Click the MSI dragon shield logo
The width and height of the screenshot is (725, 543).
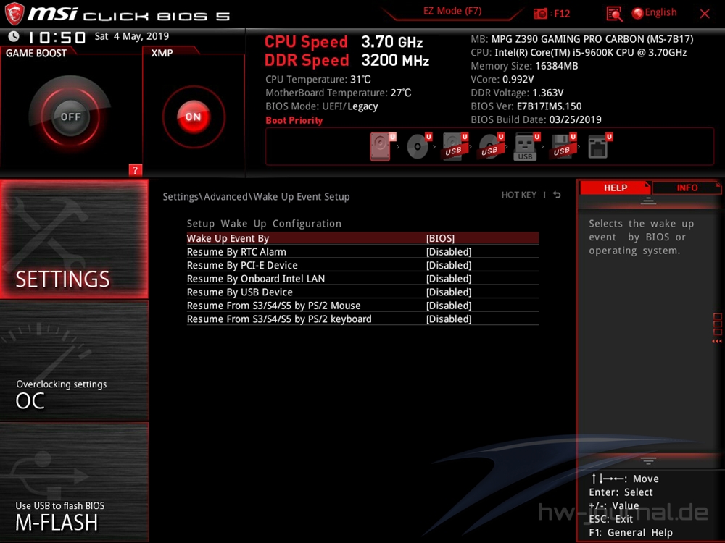(14, 13)
